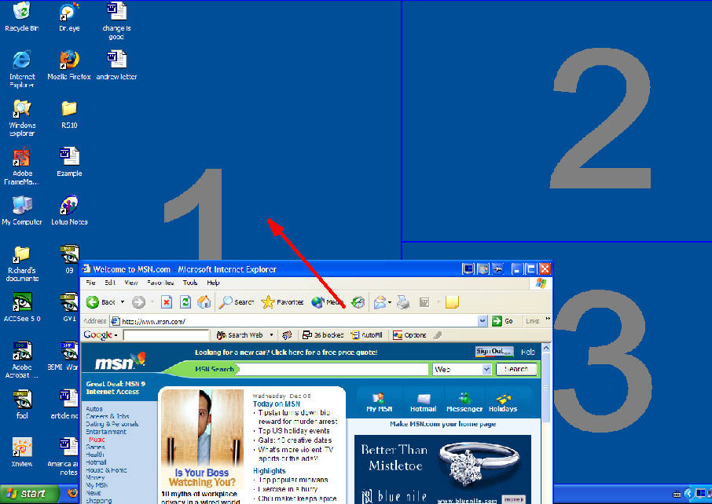Open the Hotmail envelope icon link

424,403
